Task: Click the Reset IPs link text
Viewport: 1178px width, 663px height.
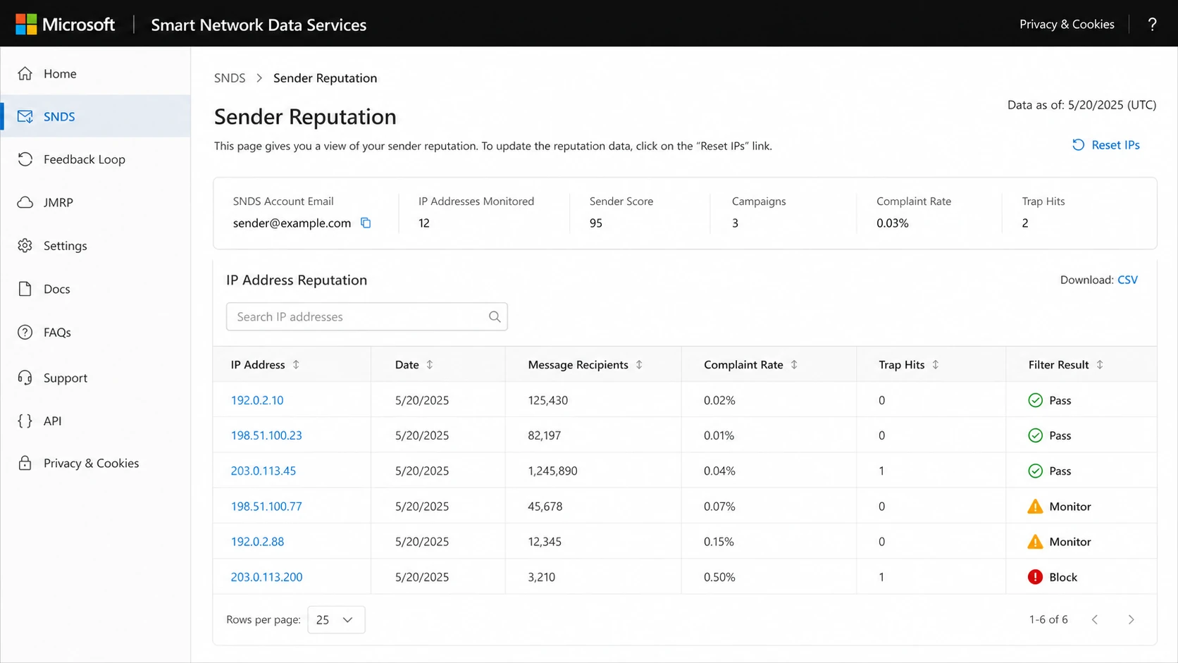Action: coord(1115,144)
